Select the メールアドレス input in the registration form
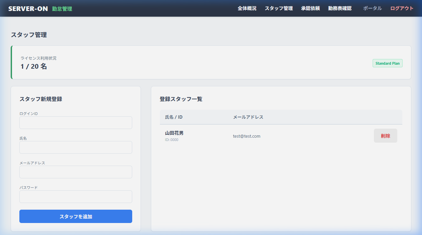This screenshot has height=235, width=422. 76,172
